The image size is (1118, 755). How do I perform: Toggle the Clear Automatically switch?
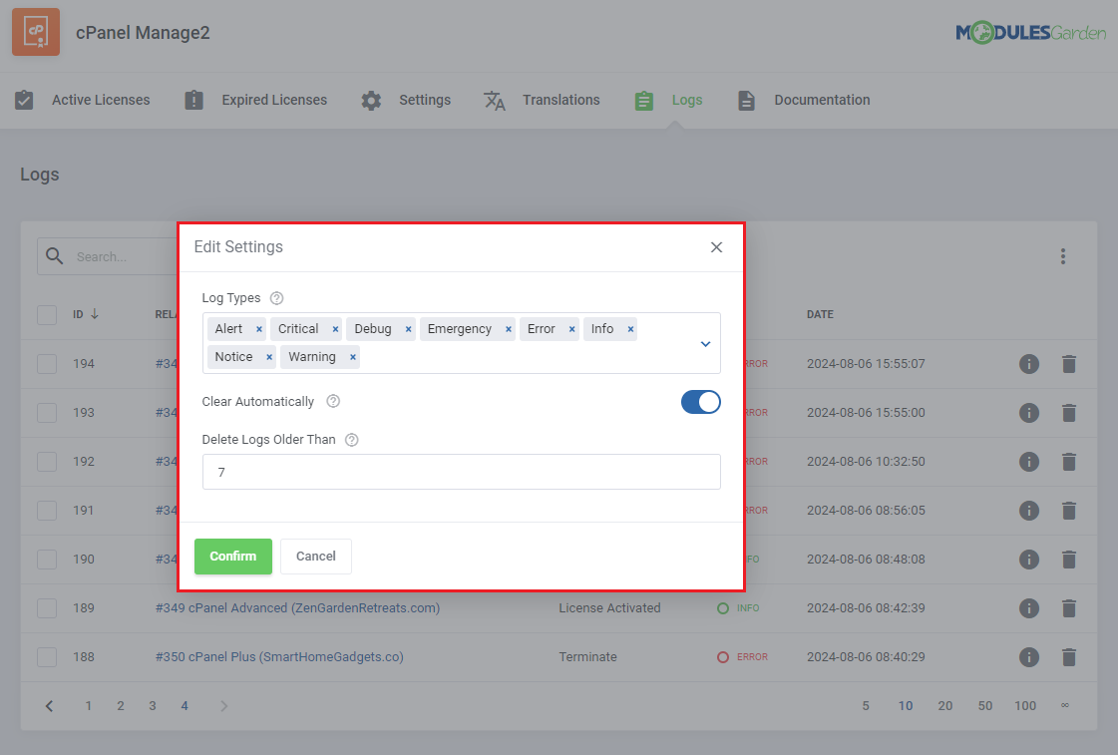pos(701,402)
